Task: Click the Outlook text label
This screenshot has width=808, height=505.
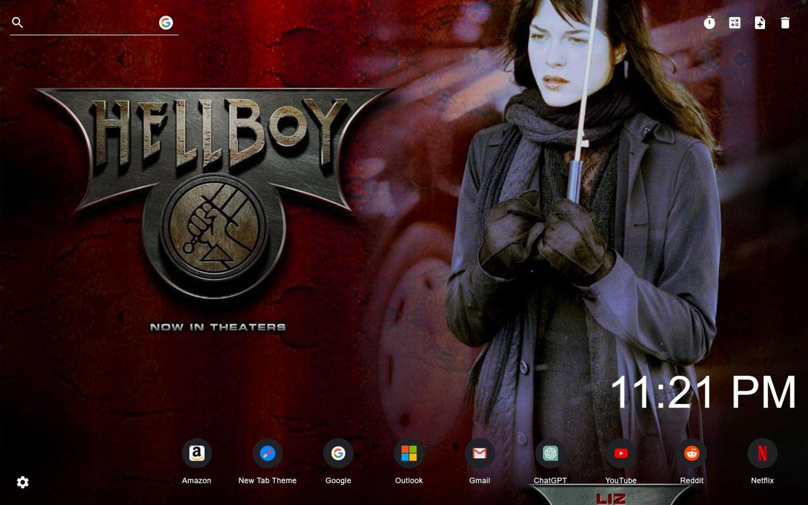Action: 409,480
